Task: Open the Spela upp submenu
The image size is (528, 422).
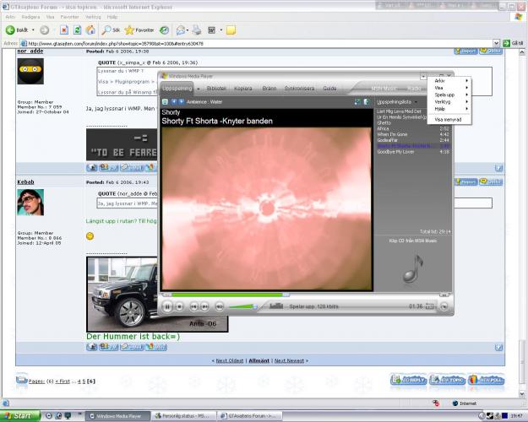Action: [445, 94]
